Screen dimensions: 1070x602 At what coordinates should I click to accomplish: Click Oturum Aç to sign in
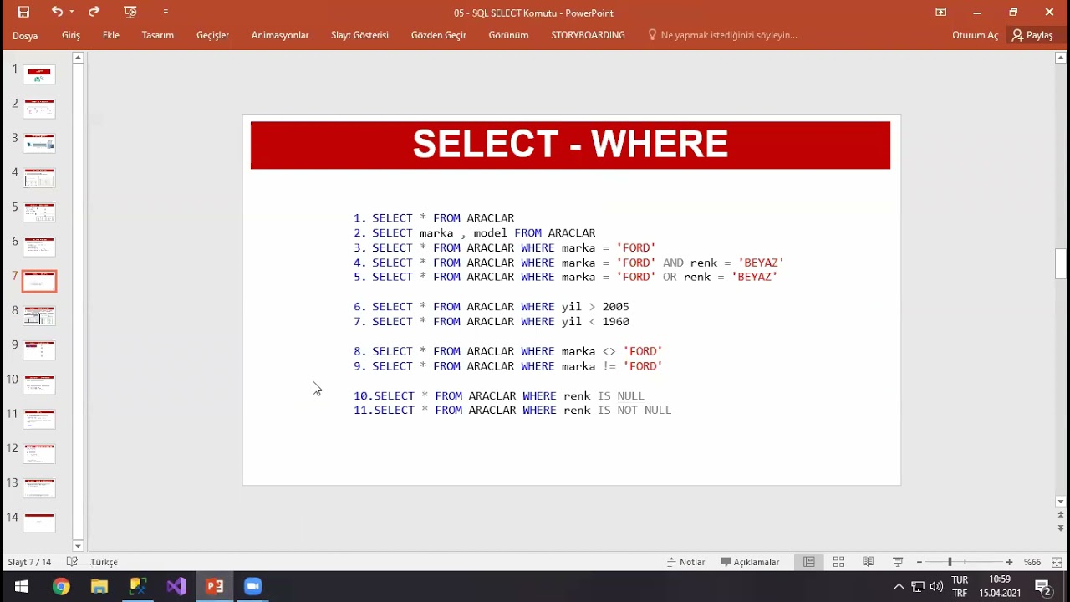975,35
